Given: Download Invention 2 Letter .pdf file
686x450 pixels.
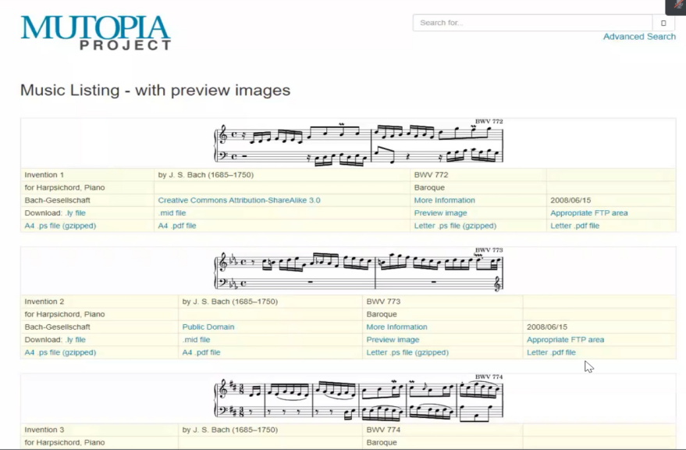Looking at the screenshot, I should coord(551,352).
